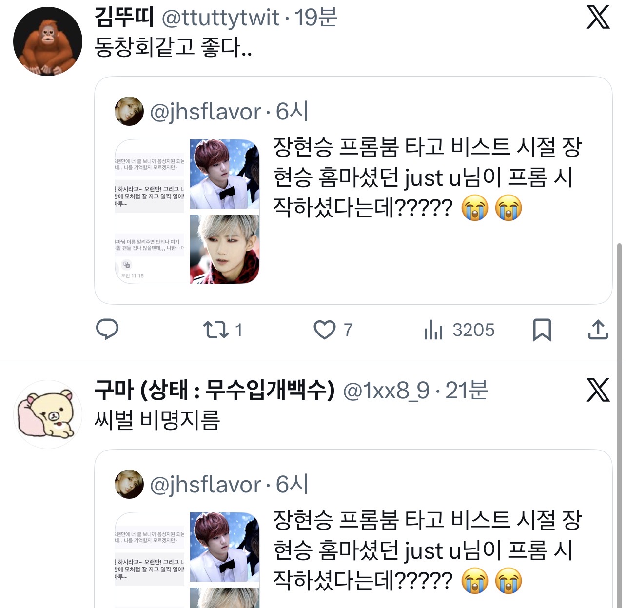Open reply on 김뚜띠's tweet

click(107, 330)
